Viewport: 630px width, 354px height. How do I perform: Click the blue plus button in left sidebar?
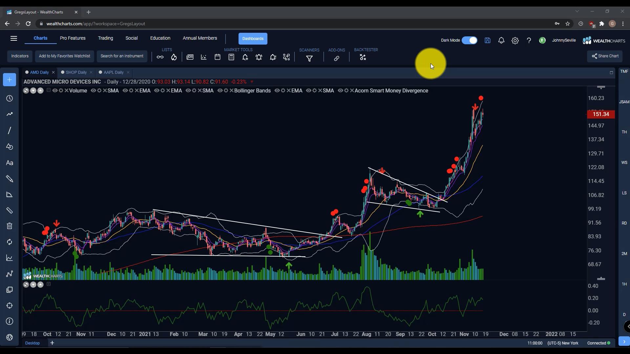pos(10,80)
